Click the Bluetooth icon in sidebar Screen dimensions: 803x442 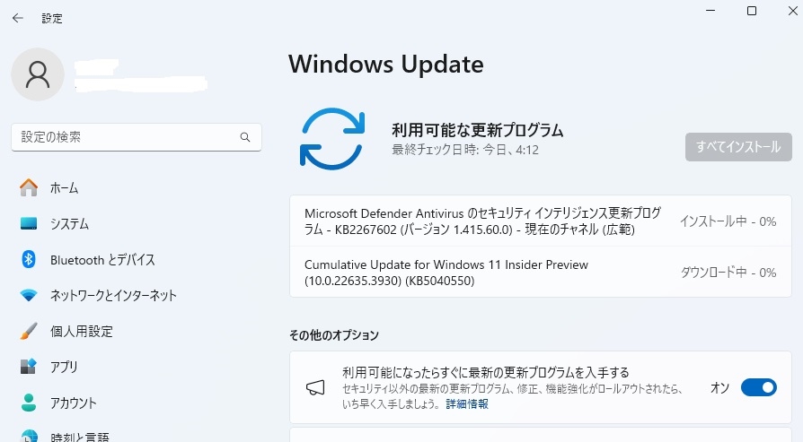(29, 259)
